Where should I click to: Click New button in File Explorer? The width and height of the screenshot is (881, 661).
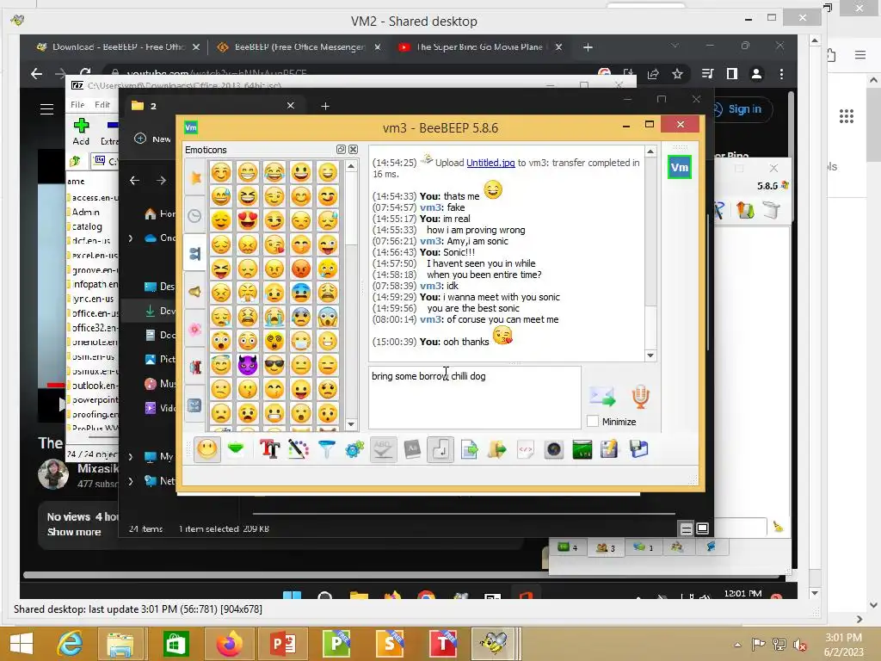pyautogui.click(x=153, y=139)
